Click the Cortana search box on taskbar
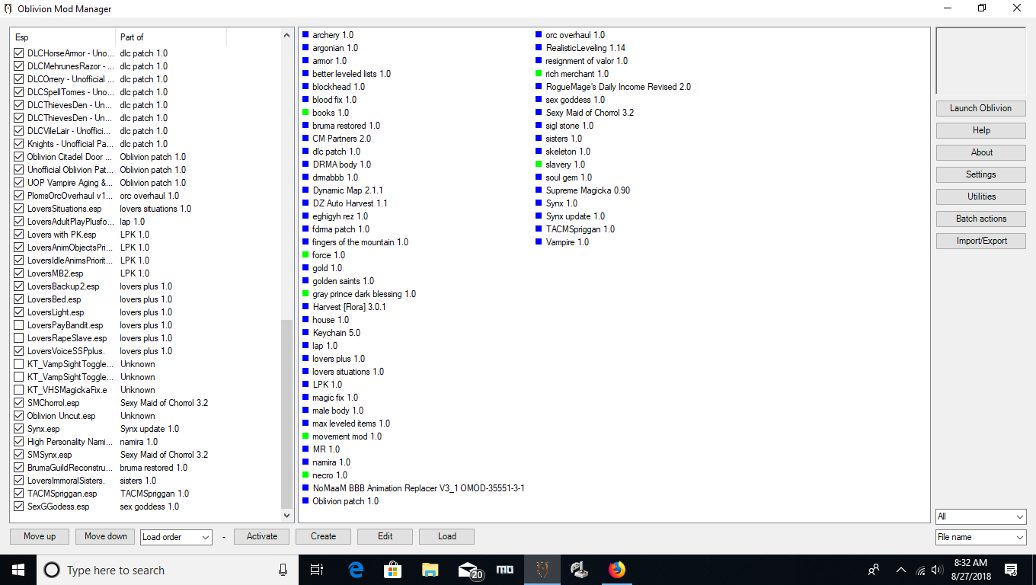 click(x=167, y=570)
